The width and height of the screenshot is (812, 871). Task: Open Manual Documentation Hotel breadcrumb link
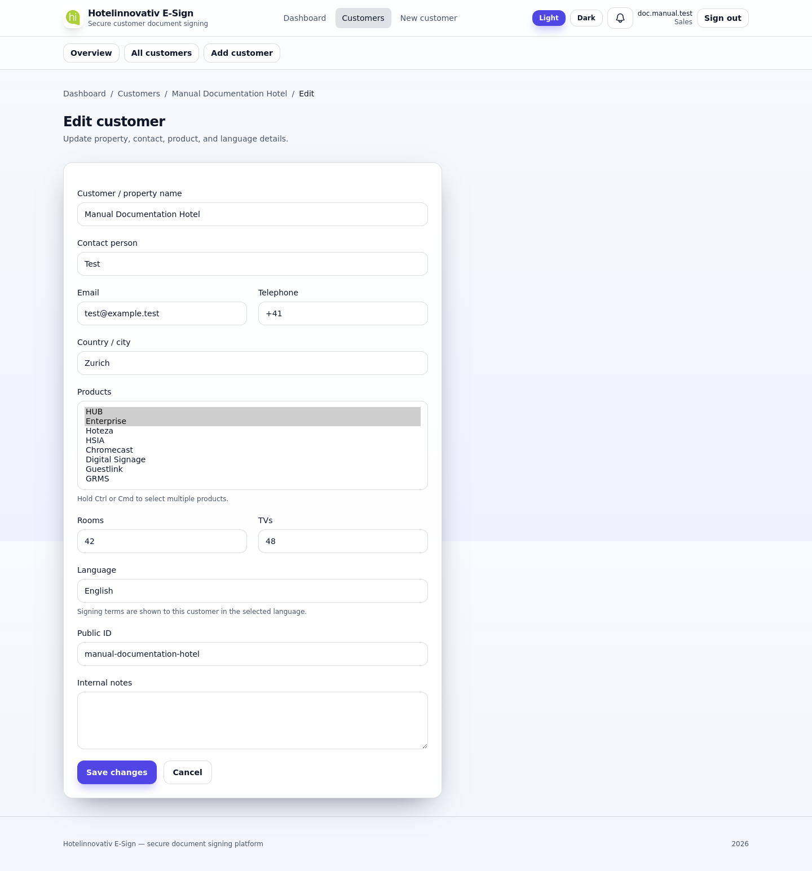click(230, 94)
